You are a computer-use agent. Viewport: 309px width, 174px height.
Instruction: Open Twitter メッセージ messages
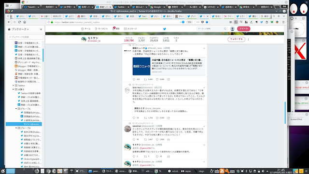pos(130,29)
